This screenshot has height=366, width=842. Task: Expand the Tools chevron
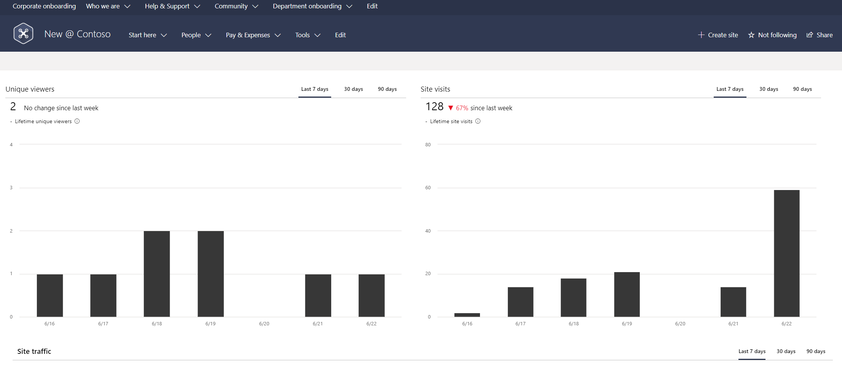(317, 35)
